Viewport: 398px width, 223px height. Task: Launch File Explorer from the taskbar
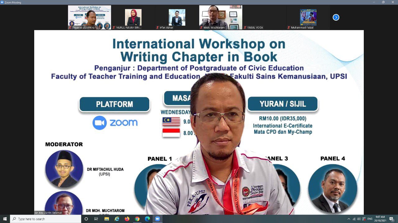pyautogui.click(x=107, y=219)
